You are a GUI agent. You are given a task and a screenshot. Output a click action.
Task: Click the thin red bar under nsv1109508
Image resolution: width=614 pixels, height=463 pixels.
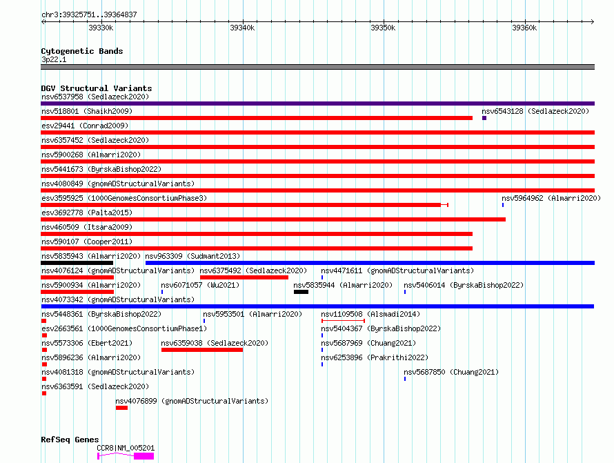click(x=343, y=321)
